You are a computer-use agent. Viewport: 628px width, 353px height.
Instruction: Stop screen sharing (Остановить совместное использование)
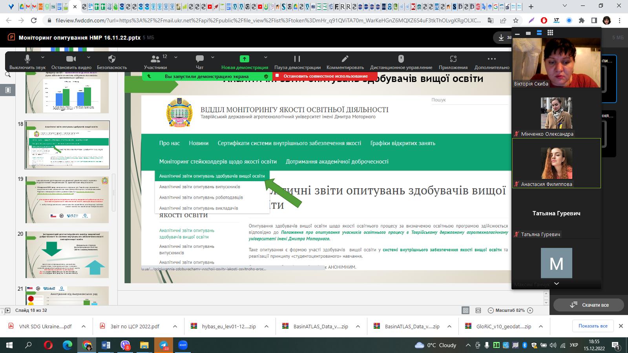pyautogui.click(x=325, y=76)
